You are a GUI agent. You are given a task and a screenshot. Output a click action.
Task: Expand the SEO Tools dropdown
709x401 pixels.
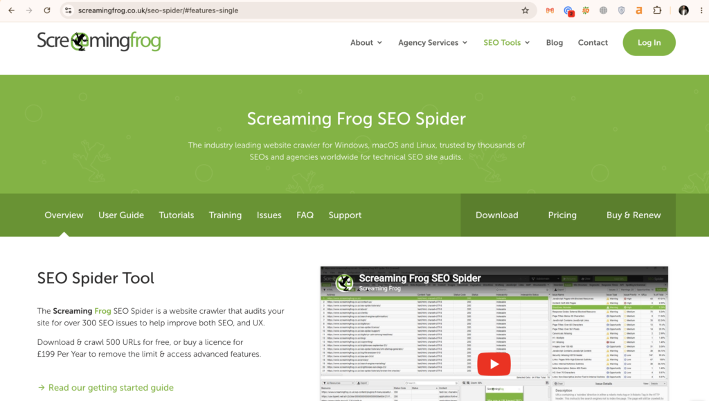pyautogui.click(x=506, y=42)
